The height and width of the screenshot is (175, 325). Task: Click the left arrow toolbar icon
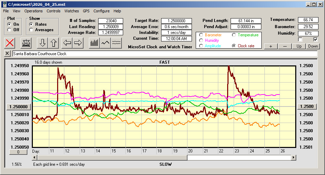pyautogui.click(x=67, y=43)
